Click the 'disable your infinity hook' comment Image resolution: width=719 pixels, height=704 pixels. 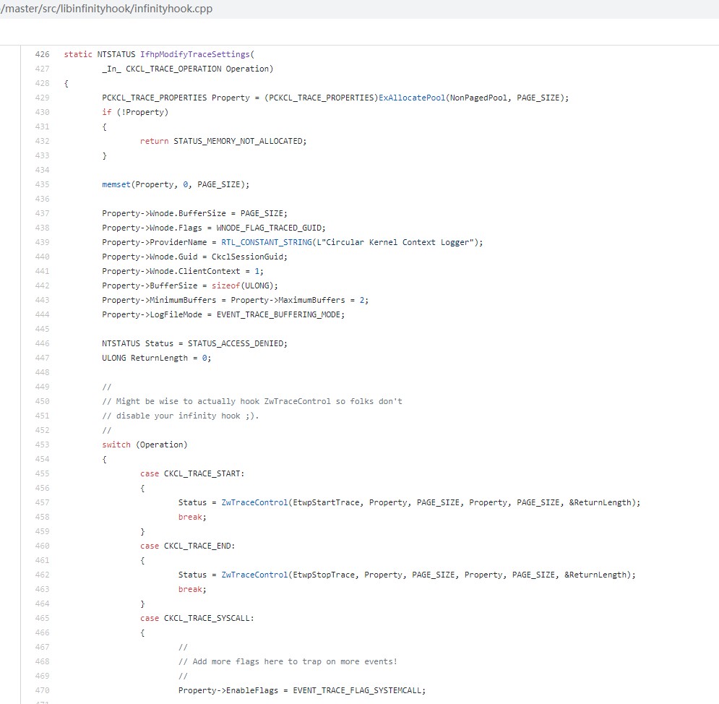tap(180, 416)
